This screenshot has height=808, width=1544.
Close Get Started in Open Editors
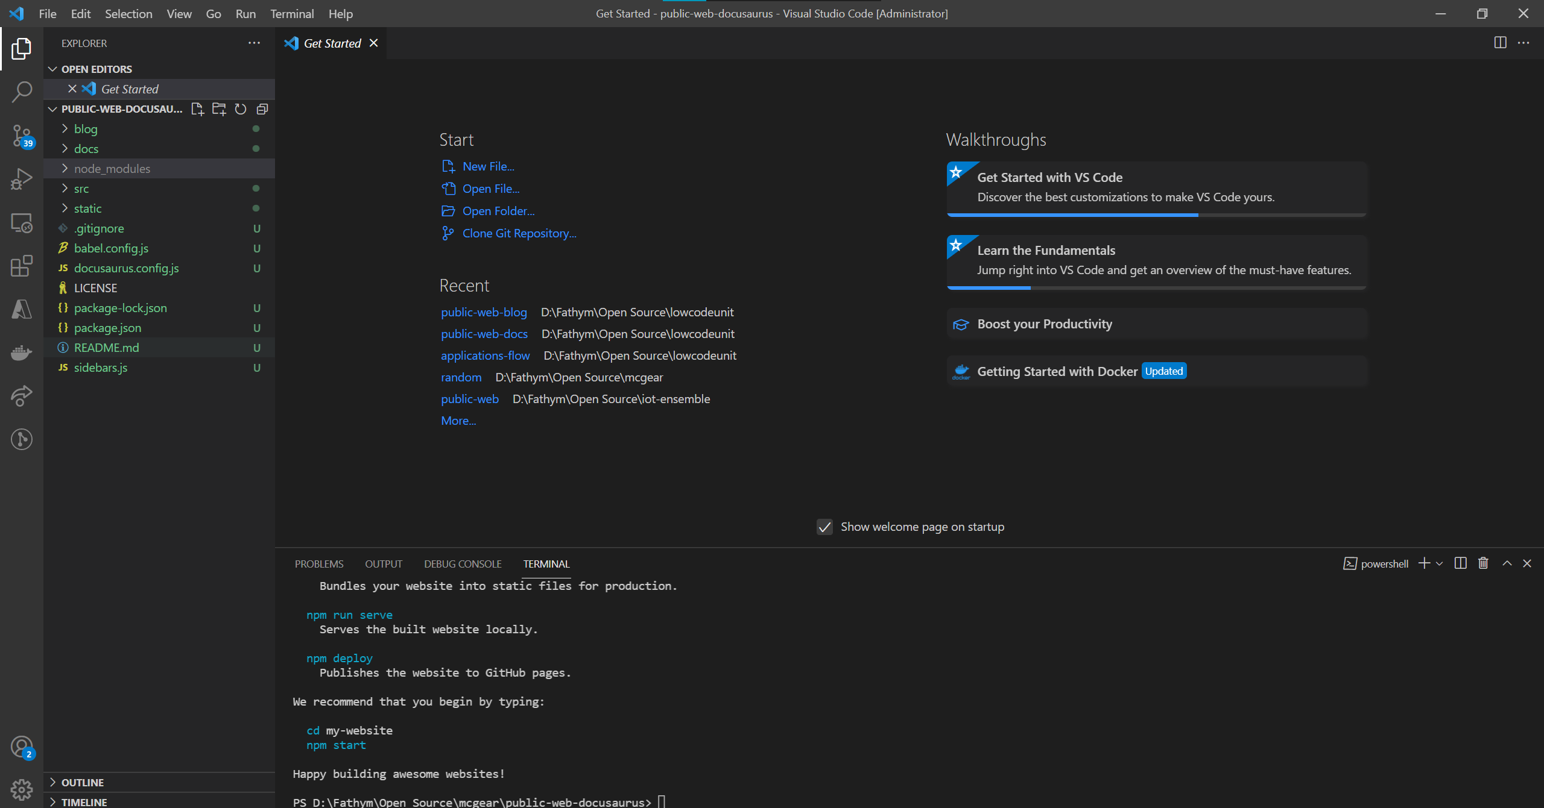(x=72, y=89)
